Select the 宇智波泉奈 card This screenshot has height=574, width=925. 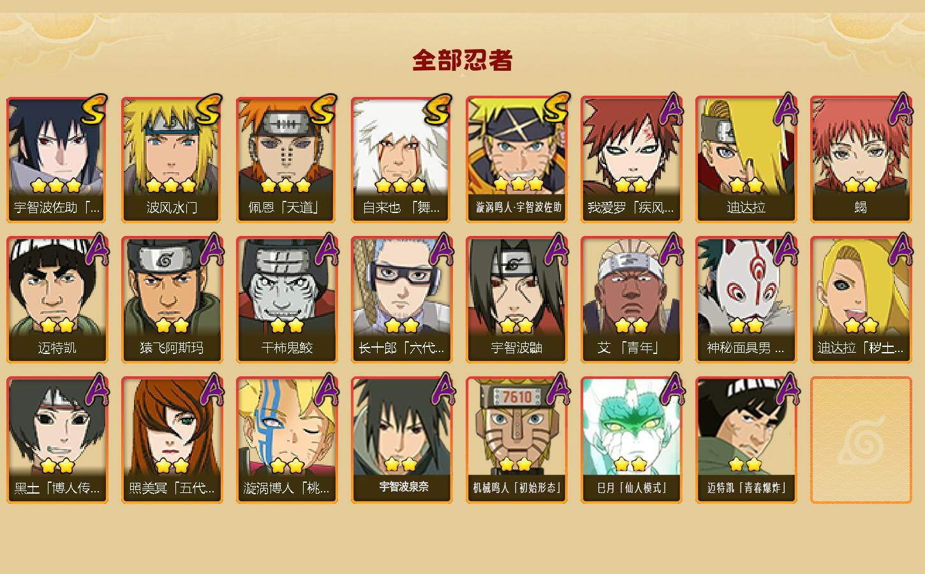coord(401,440)
